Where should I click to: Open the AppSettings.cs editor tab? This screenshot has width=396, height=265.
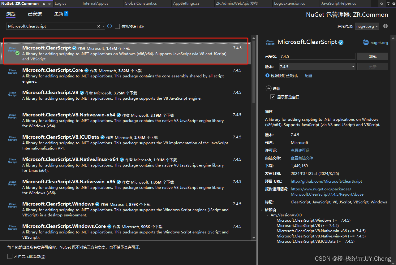(186, 3)
